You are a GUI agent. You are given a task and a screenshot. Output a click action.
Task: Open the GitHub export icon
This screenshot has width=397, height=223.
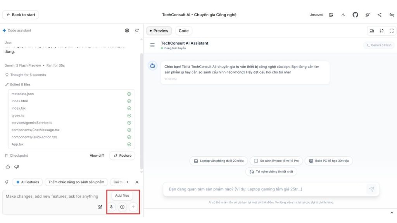(355, 15)
